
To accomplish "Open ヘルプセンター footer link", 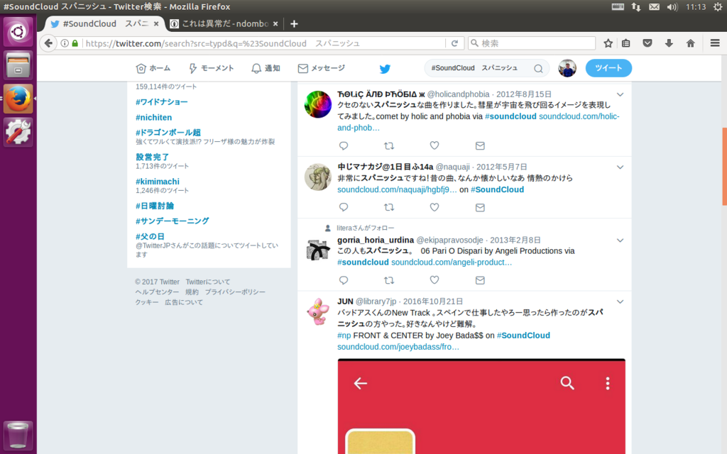I will coord(157,292).
